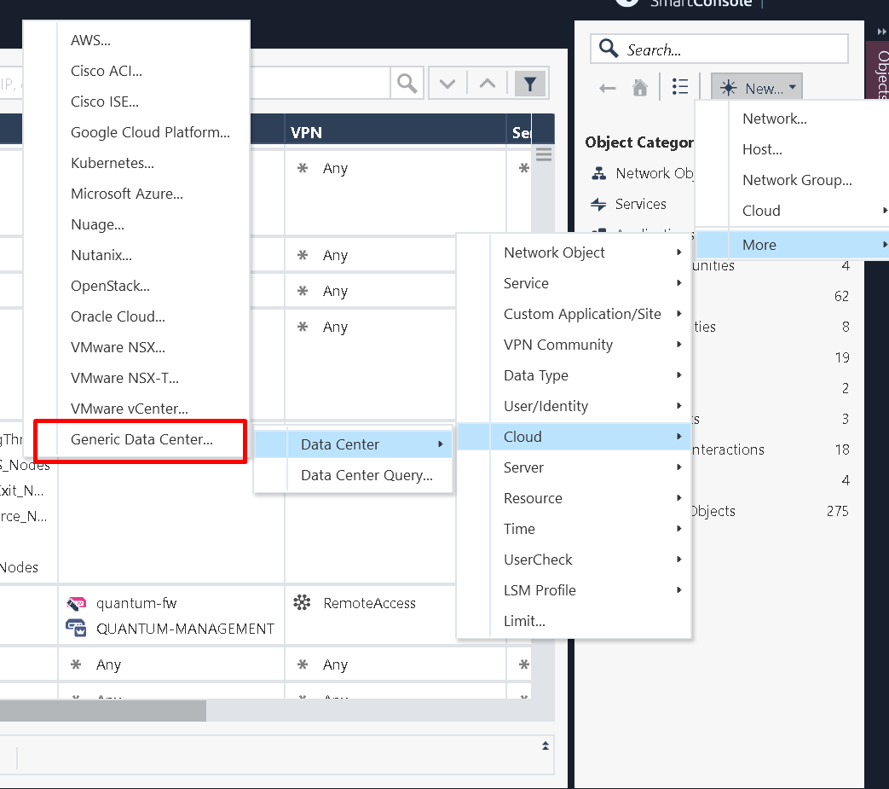889x789 pixels.
Task: Click the quantum-fw cell text
Action: (136, 603)
